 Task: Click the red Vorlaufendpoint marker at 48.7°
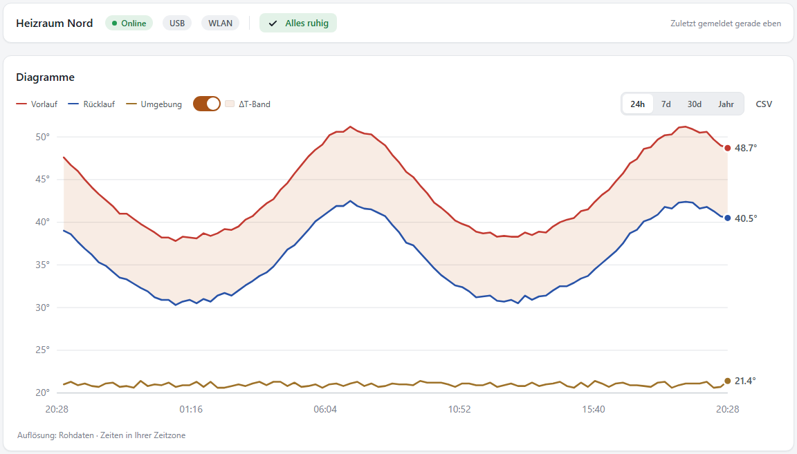point(727,149)
